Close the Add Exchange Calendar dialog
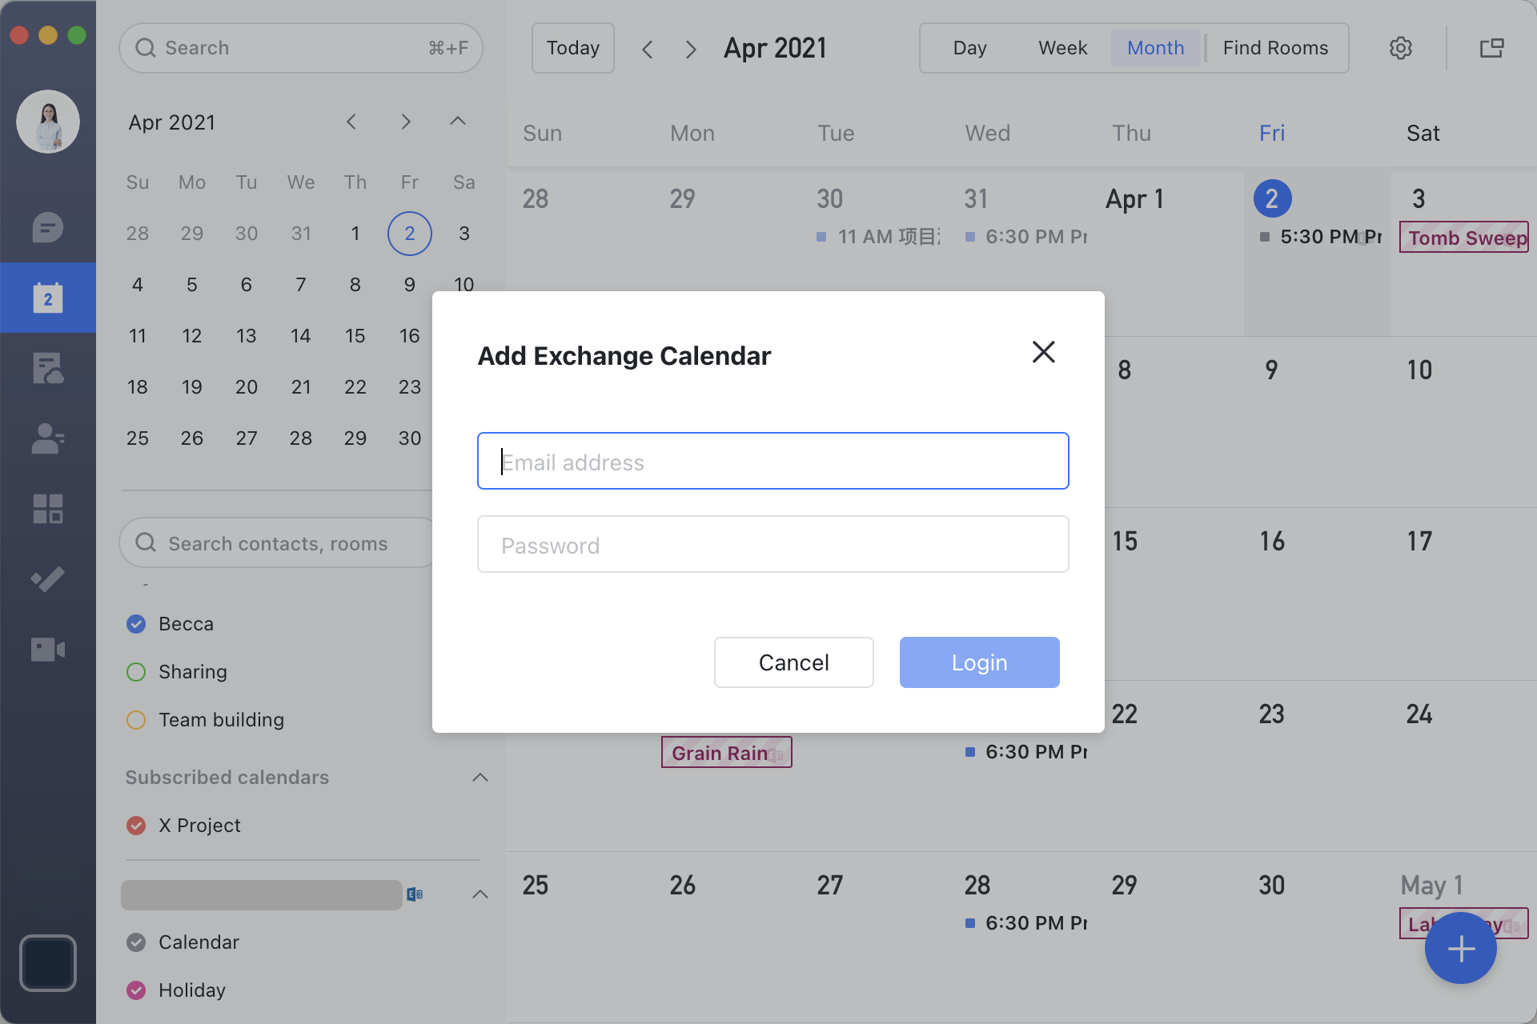The width and height of the screenshot is (1537, 1024). click(x=1043, y=352)
